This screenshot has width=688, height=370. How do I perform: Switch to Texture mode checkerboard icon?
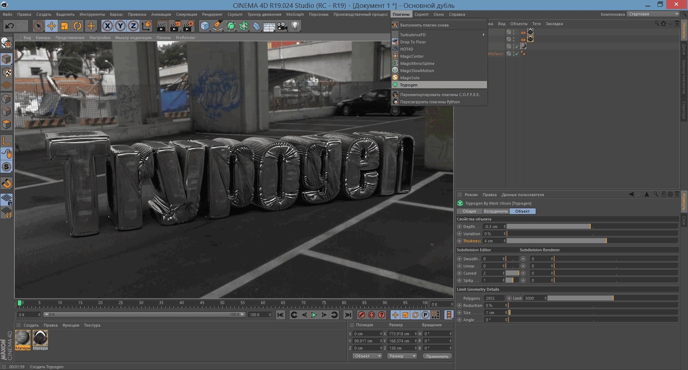[6, 72]
